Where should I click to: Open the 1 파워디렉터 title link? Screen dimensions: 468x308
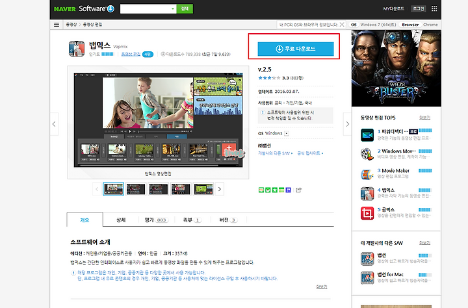393,131
